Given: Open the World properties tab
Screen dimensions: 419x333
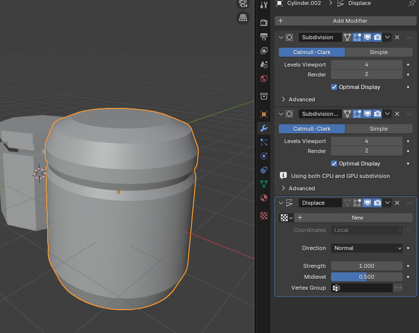Looking at the screenshot, I should [264, 78].
